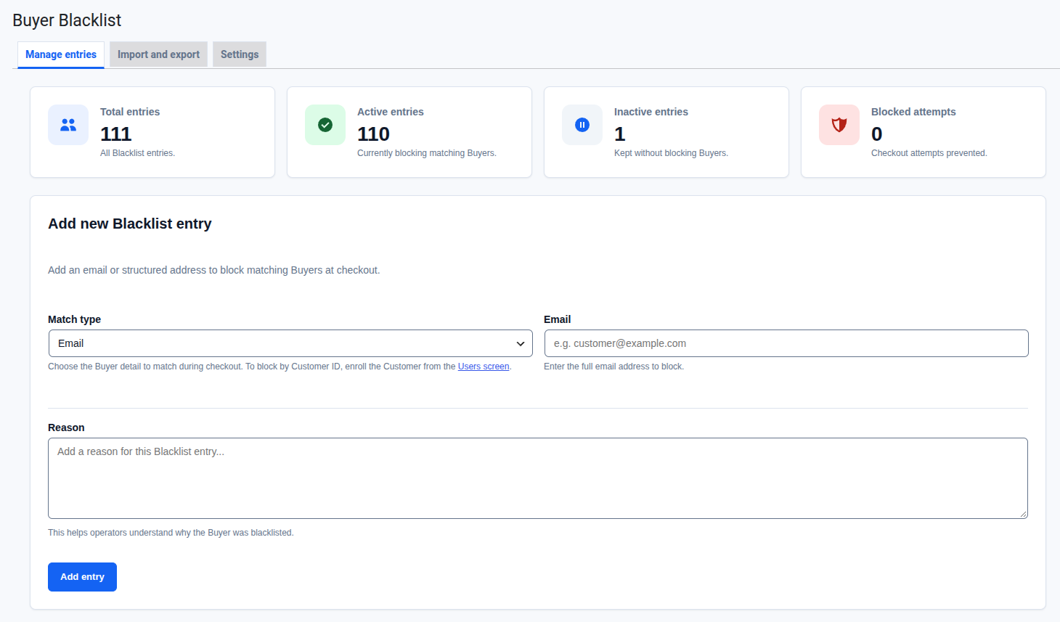Follow the Users screen link
1060x622 pixels.
(484, 367)
